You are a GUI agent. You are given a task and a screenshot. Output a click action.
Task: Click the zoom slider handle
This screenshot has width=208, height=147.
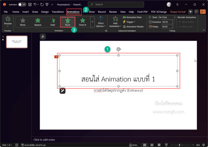[179, 145]
